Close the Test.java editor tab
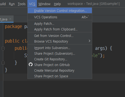Screen dimensions: 125x97 pos(10,19)
